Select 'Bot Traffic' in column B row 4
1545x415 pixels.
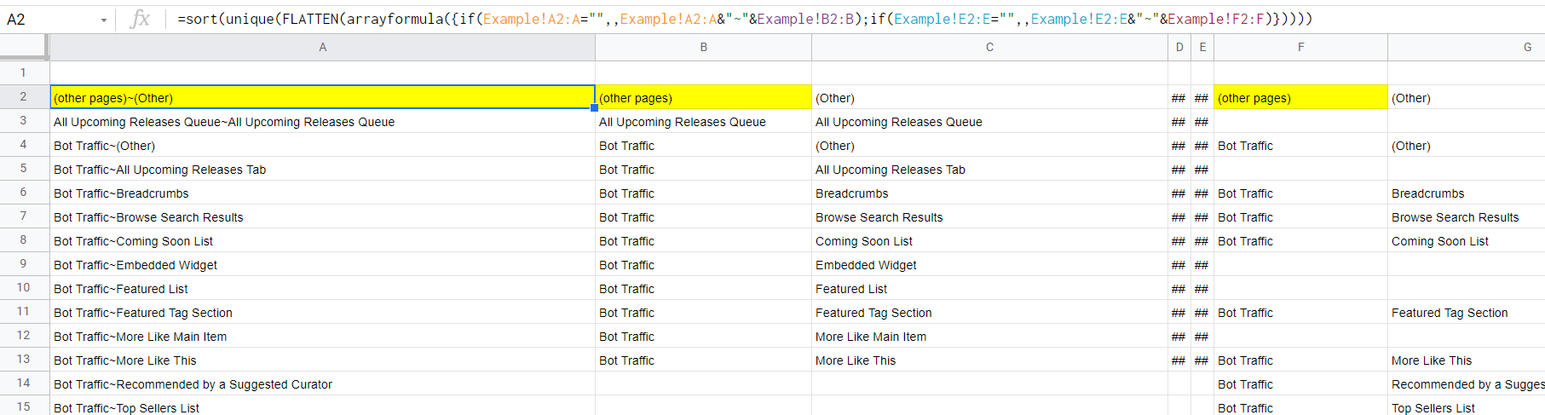tap(704, 145)
